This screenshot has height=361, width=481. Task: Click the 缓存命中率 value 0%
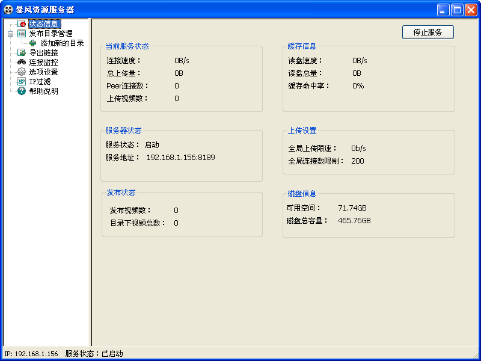(358, 86)
